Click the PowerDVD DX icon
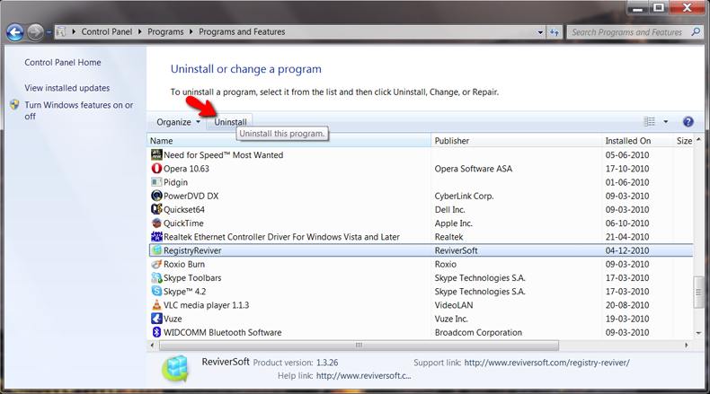This screenshot has height=394, width=710. click(x=156, y=196)
